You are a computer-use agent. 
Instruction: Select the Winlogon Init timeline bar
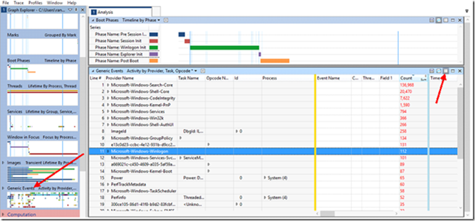[x=225, y=47]
